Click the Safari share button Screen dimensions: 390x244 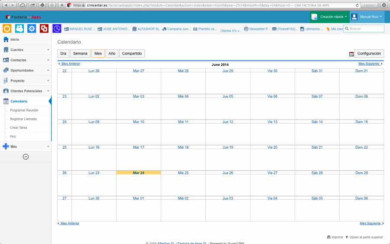[32, 5]
